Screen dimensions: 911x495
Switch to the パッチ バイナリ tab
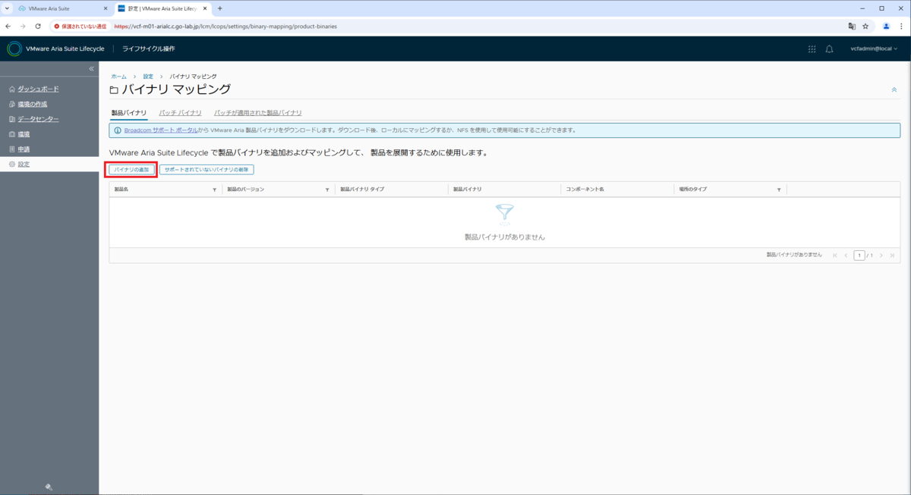pos(180,113)
